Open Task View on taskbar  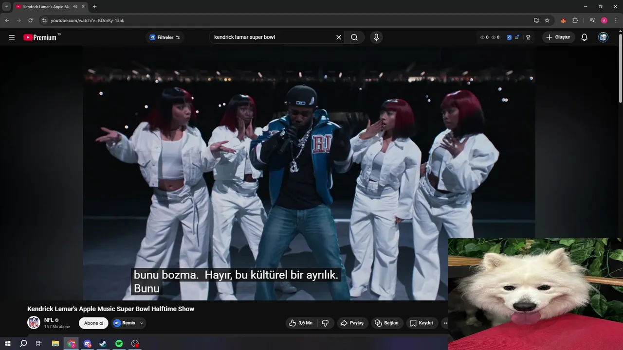tap(39, 343)
